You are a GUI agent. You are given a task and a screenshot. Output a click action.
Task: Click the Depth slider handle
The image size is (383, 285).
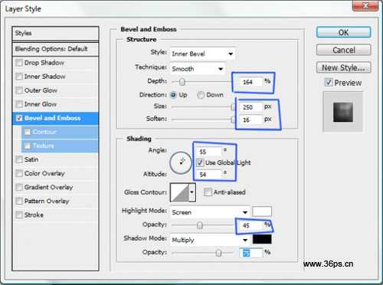[182, 82]
